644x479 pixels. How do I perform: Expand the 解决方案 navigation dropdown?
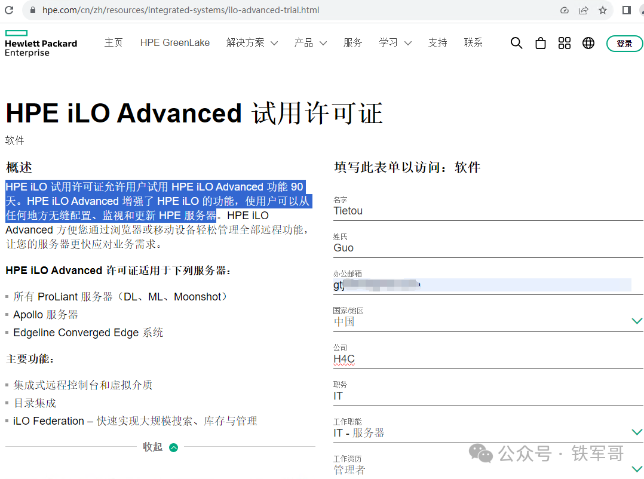click(252, 42)
